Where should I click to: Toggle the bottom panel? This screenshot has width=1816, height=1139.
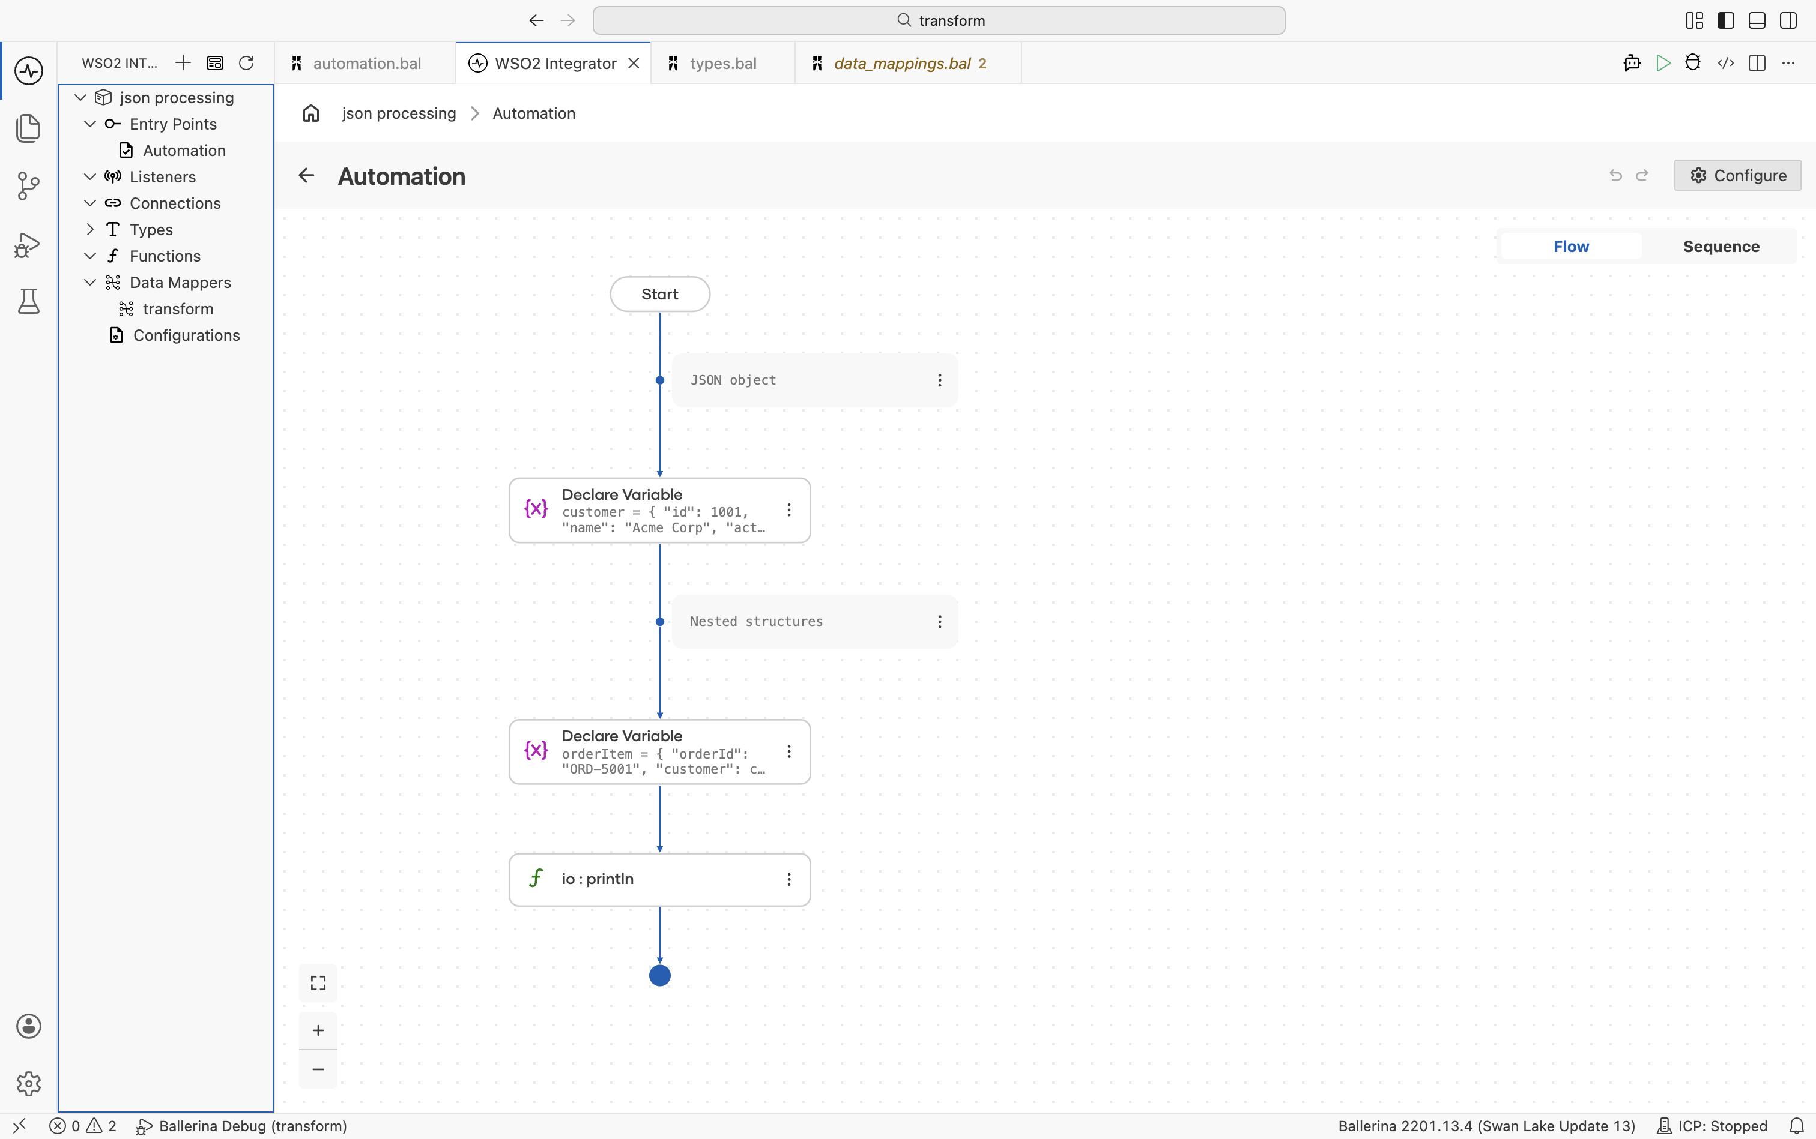coord(1757,20)
